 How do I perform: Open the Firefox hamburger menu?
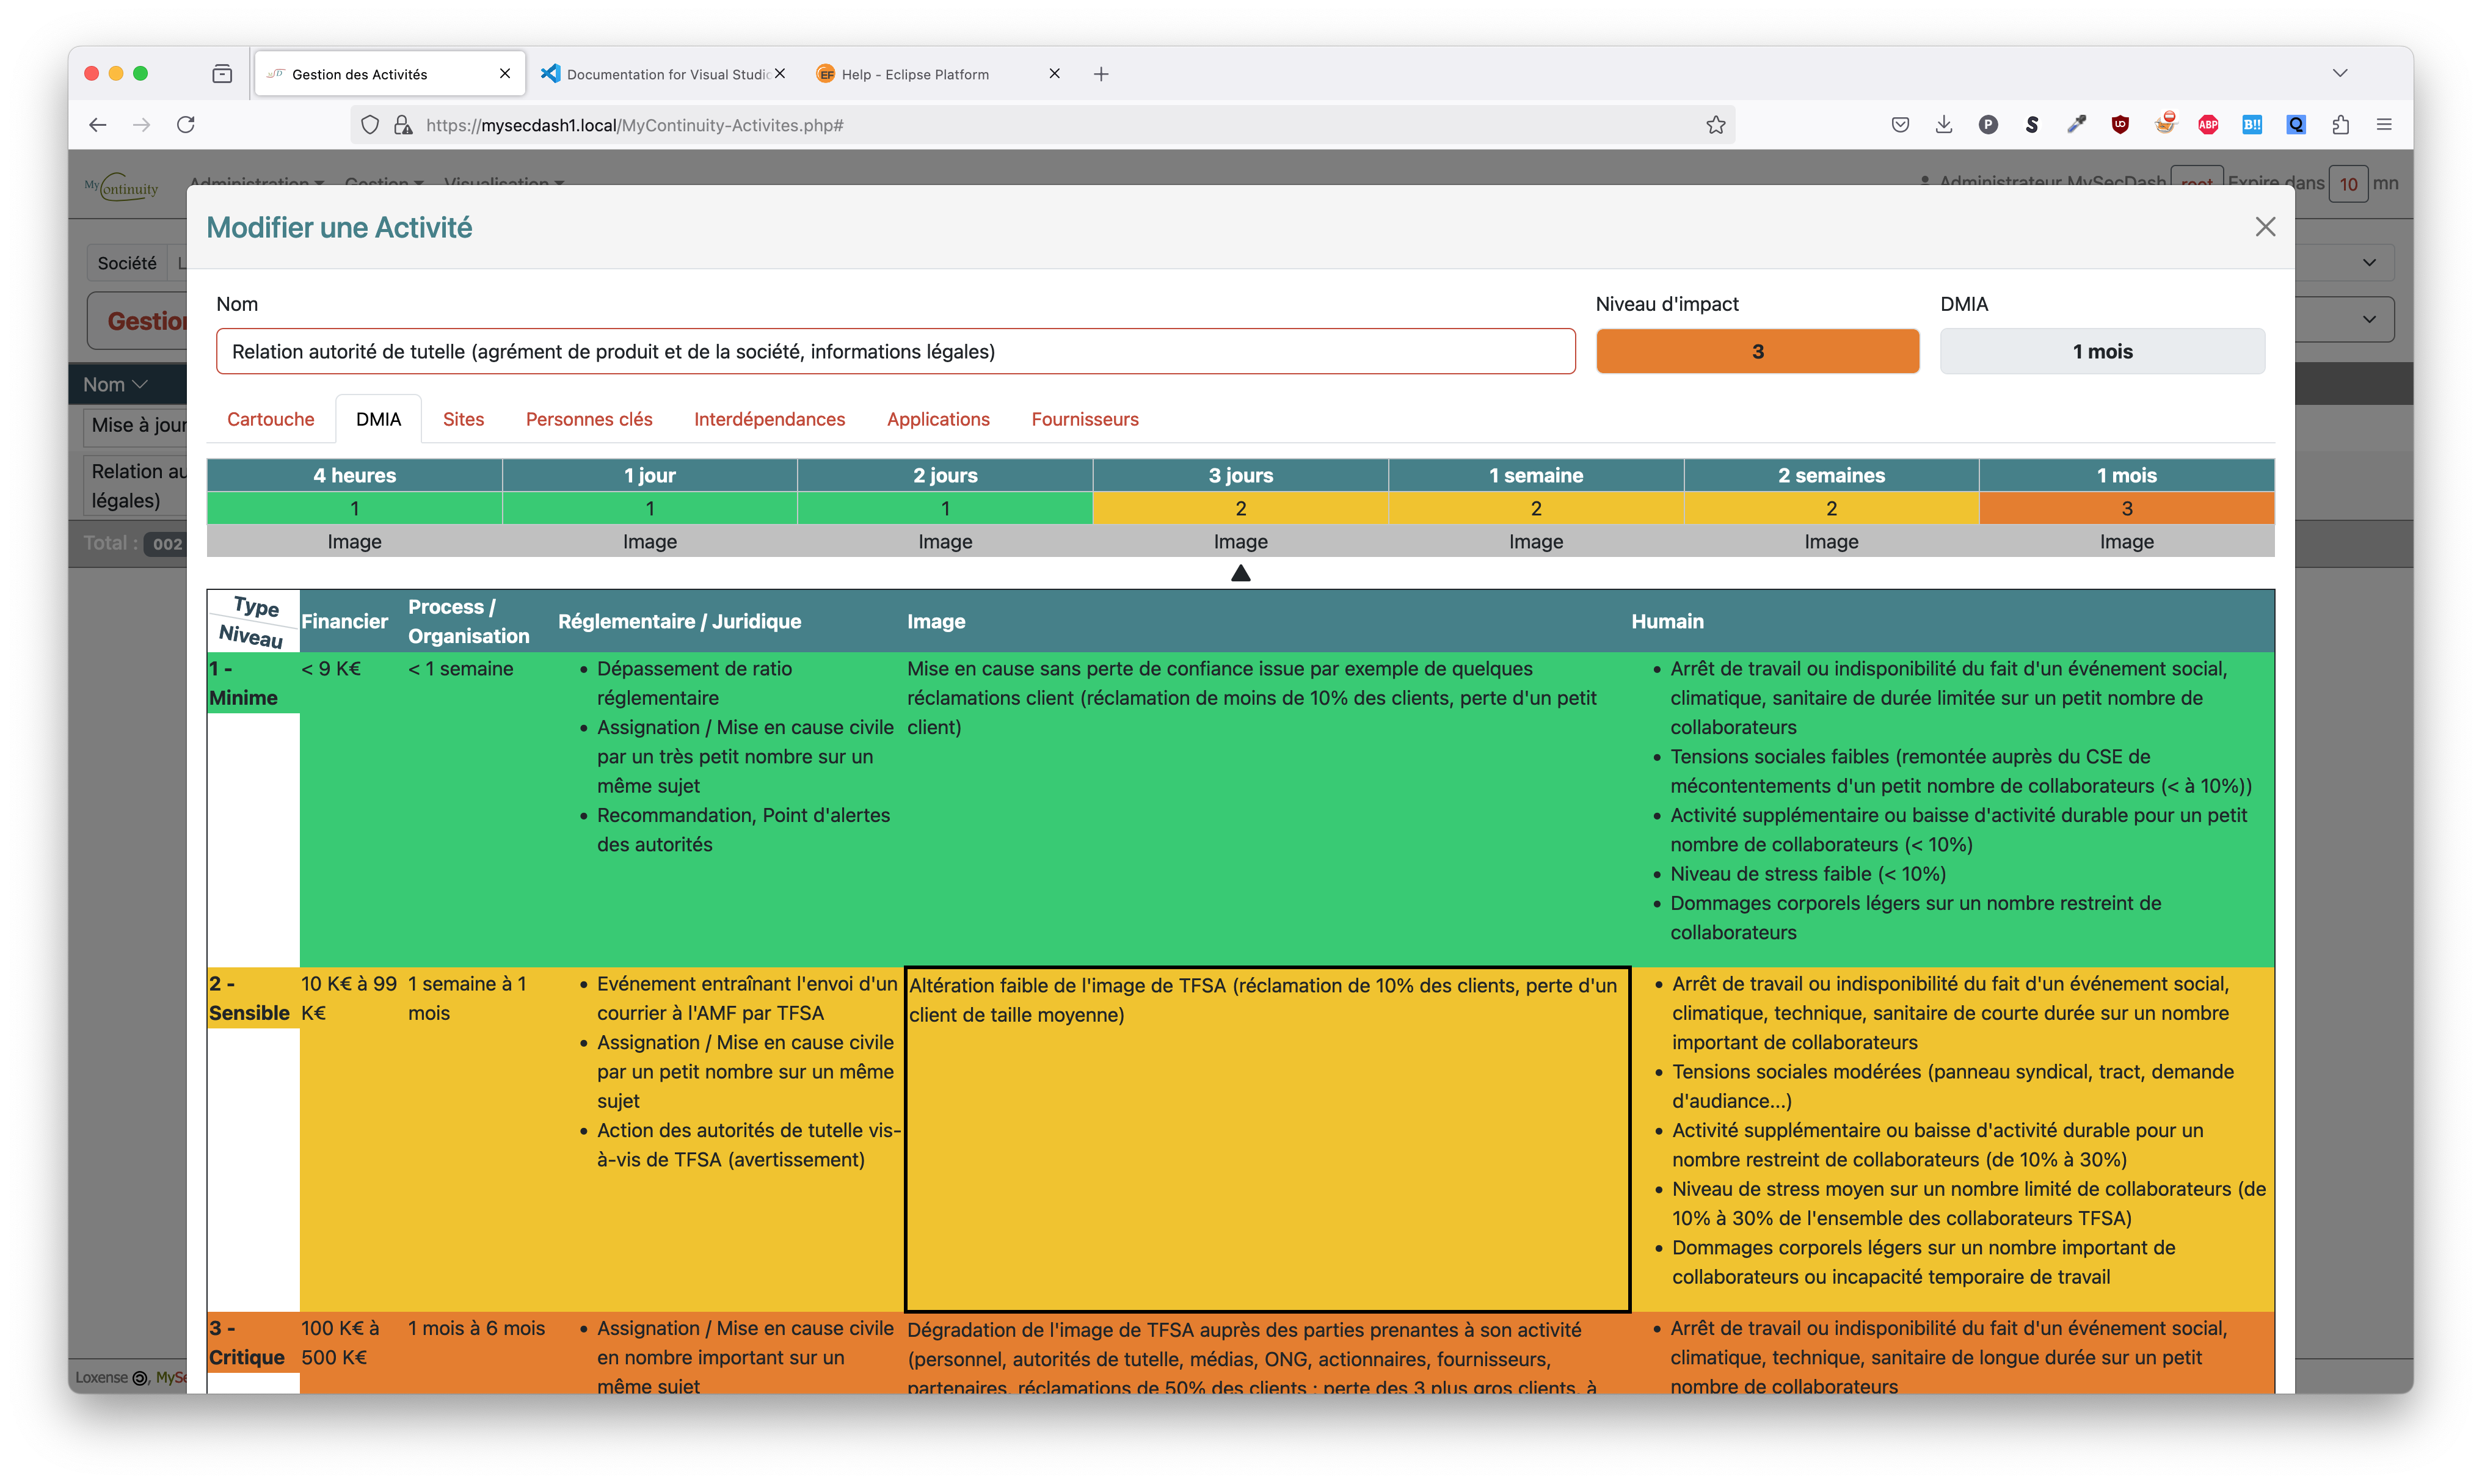(2384, 125)
